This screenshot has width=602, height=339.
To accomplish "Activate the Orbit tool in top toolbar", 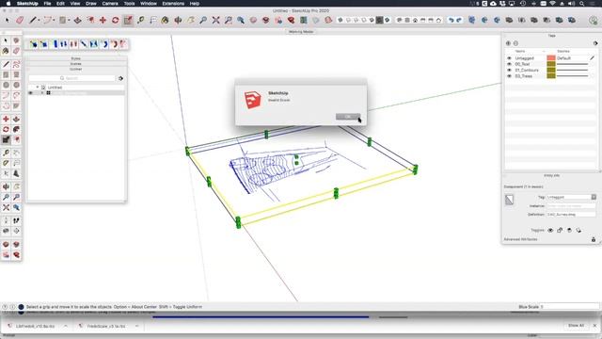I will click(x=178, y=20).
